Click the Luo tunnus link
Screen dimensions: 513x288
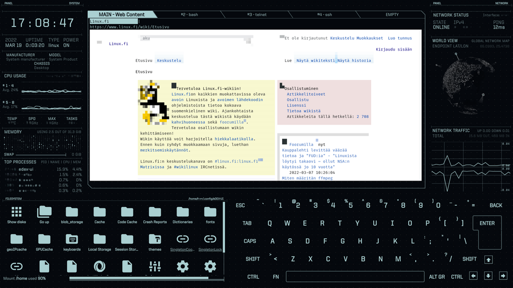pyautogui.click(x=400, y=38)
